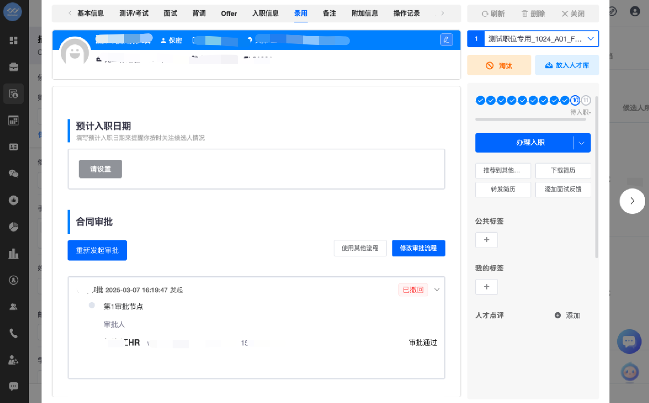Image resolution: width=649 pixels, height=403 pixels.
Task: Switch to the 附加信息 tab
Action: (365, 14)
